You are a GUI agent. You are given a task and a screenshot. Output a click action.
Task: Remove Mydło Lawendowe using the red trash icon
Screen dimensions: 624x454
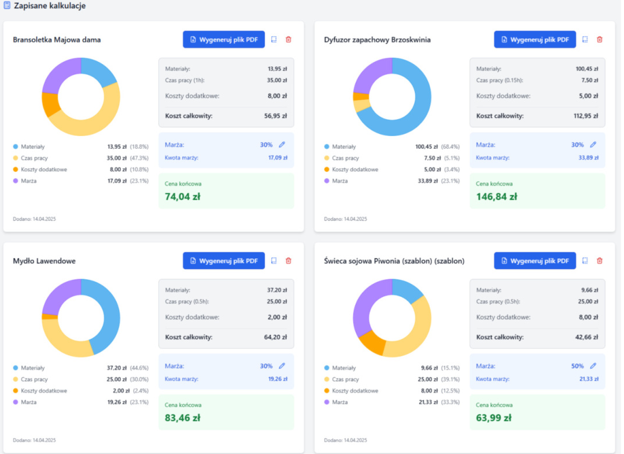289,261
